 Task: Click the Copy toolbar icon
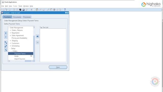click(34, 10)
